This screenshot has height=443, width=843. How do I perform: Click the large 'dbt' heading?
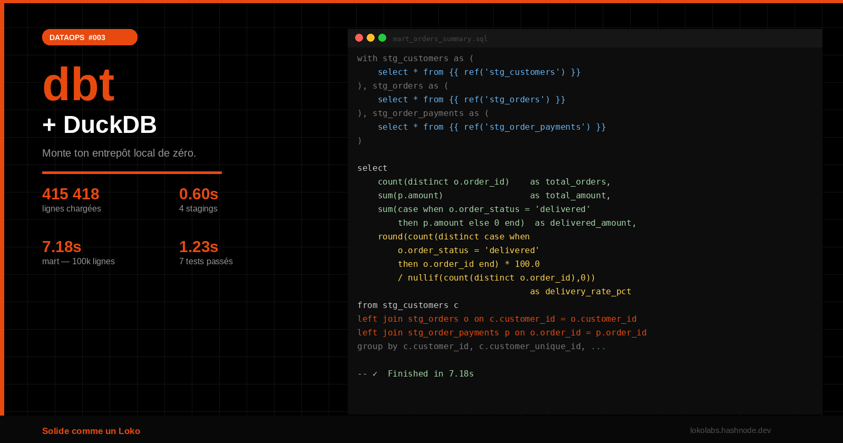pos(79,84)
